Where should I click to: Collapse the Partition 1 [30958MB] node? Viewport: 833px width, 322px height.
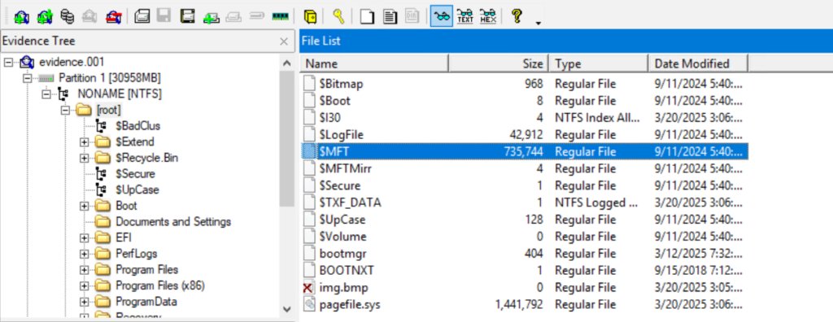tap(27, 79)
